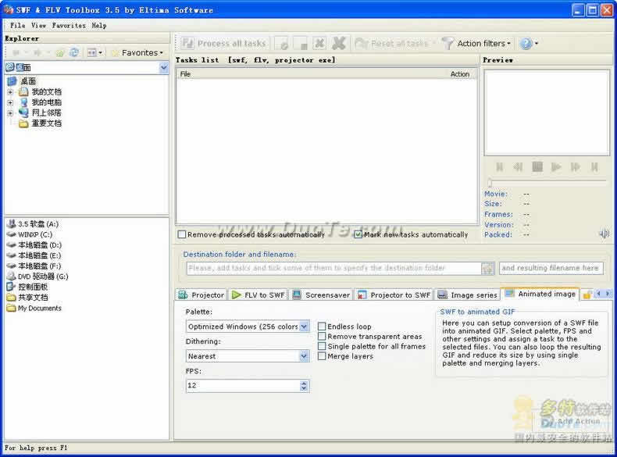This screenshot has height=457, width=617.
Task: Enable Remove transparent areas checkbox
Action: pyautogui.click(x=322, y=336)
